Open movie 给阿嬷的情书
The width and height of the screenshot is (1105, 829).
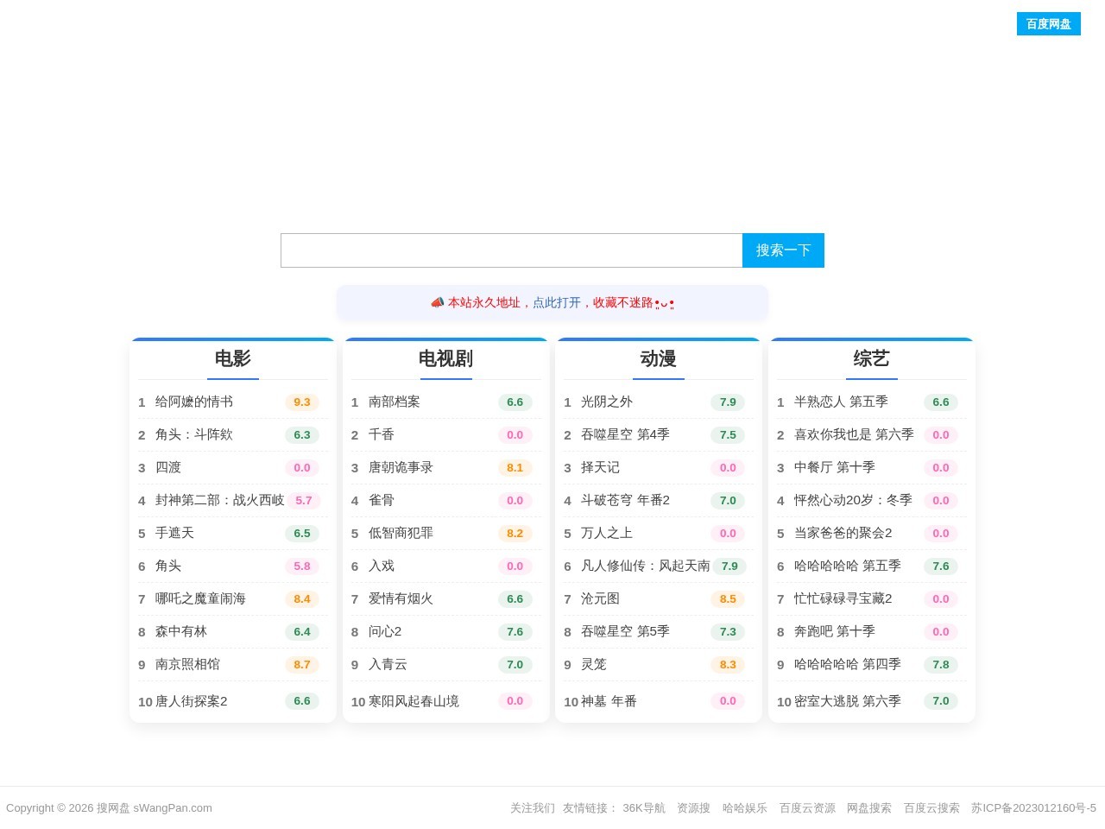click(194, 402)
